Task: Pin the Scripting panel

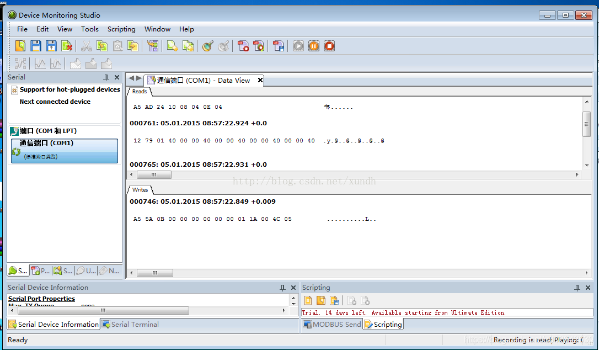Action: pyautogui.click(x=577, y=288)
